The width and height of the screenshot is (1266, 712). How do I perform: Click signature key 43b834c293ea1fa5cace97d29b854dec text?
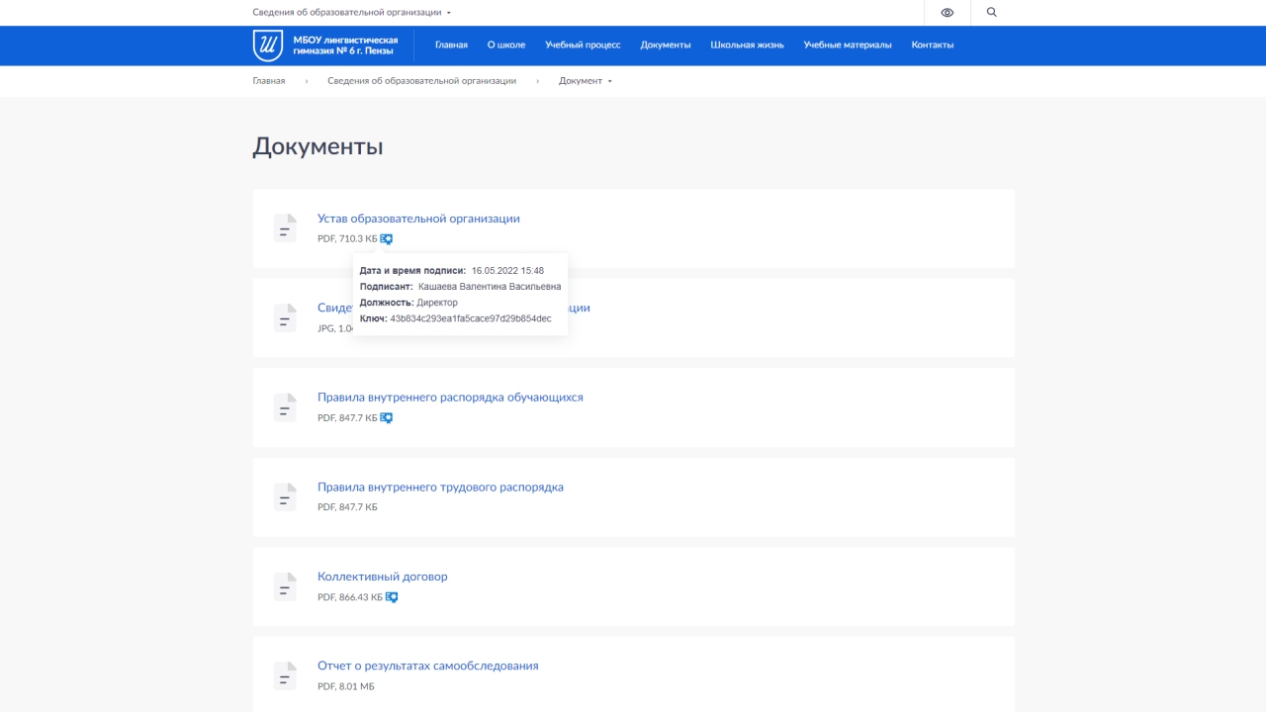pyautogui.click(x=471, y=318)
